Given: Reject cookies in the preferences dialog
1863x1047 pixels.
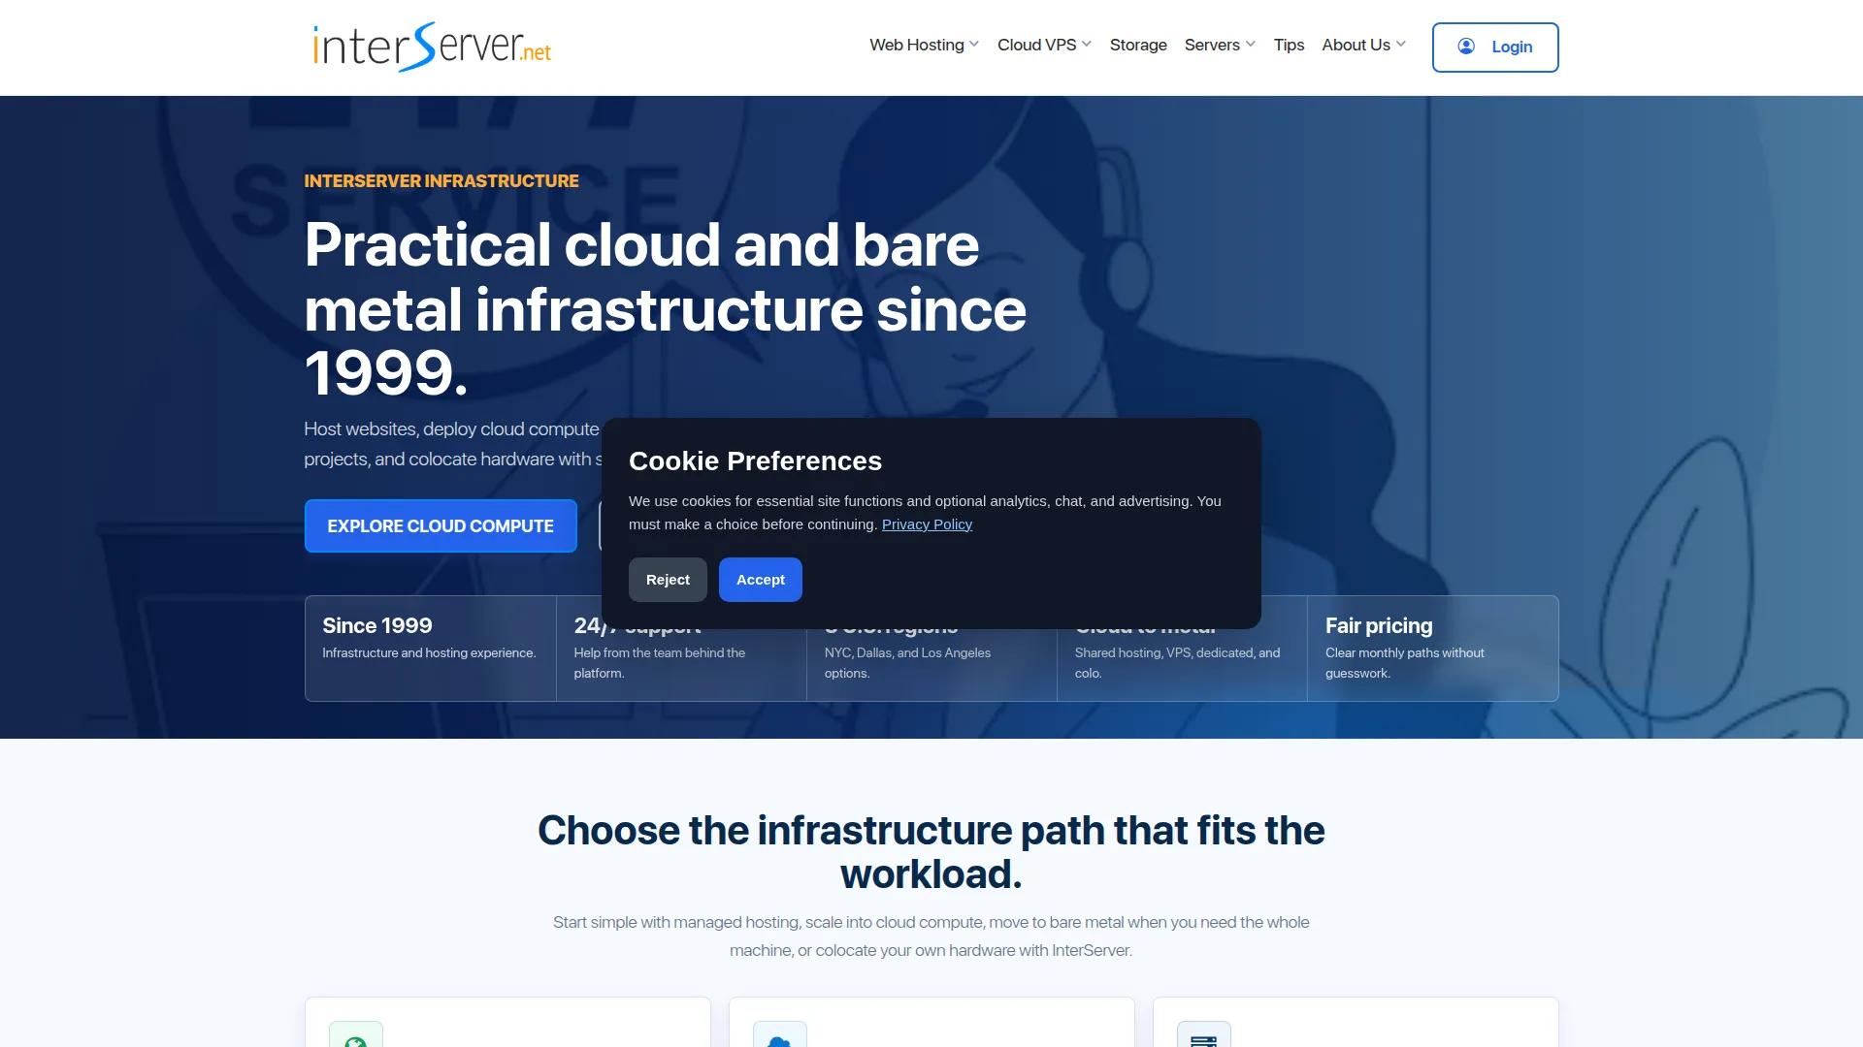Looking at the screenshot, I should (x=668, y=580).
